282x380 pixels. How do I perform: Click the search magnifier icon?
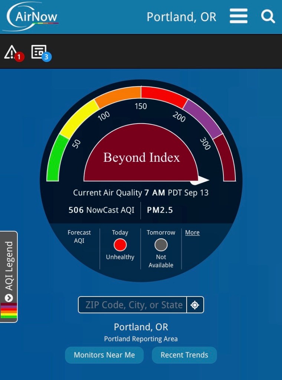[x=268, y=17]
